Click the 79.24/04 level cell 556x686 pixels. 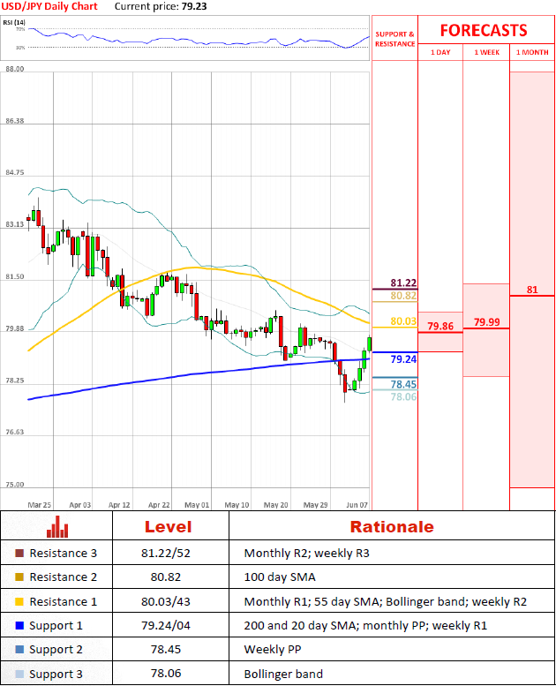(x=166, y=626)
